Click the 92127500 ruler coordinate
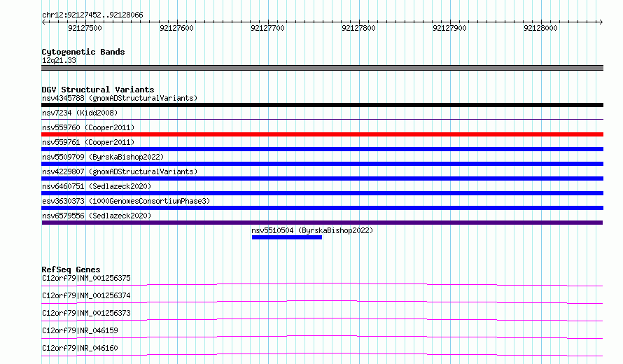623x364 pixels. pyautogui.click(x=85, y=28)
